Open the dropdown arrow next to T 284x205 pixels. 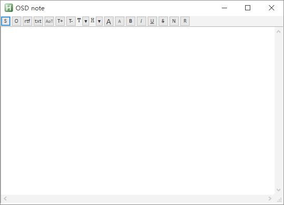pyautogui.click(x=86, y=21)
